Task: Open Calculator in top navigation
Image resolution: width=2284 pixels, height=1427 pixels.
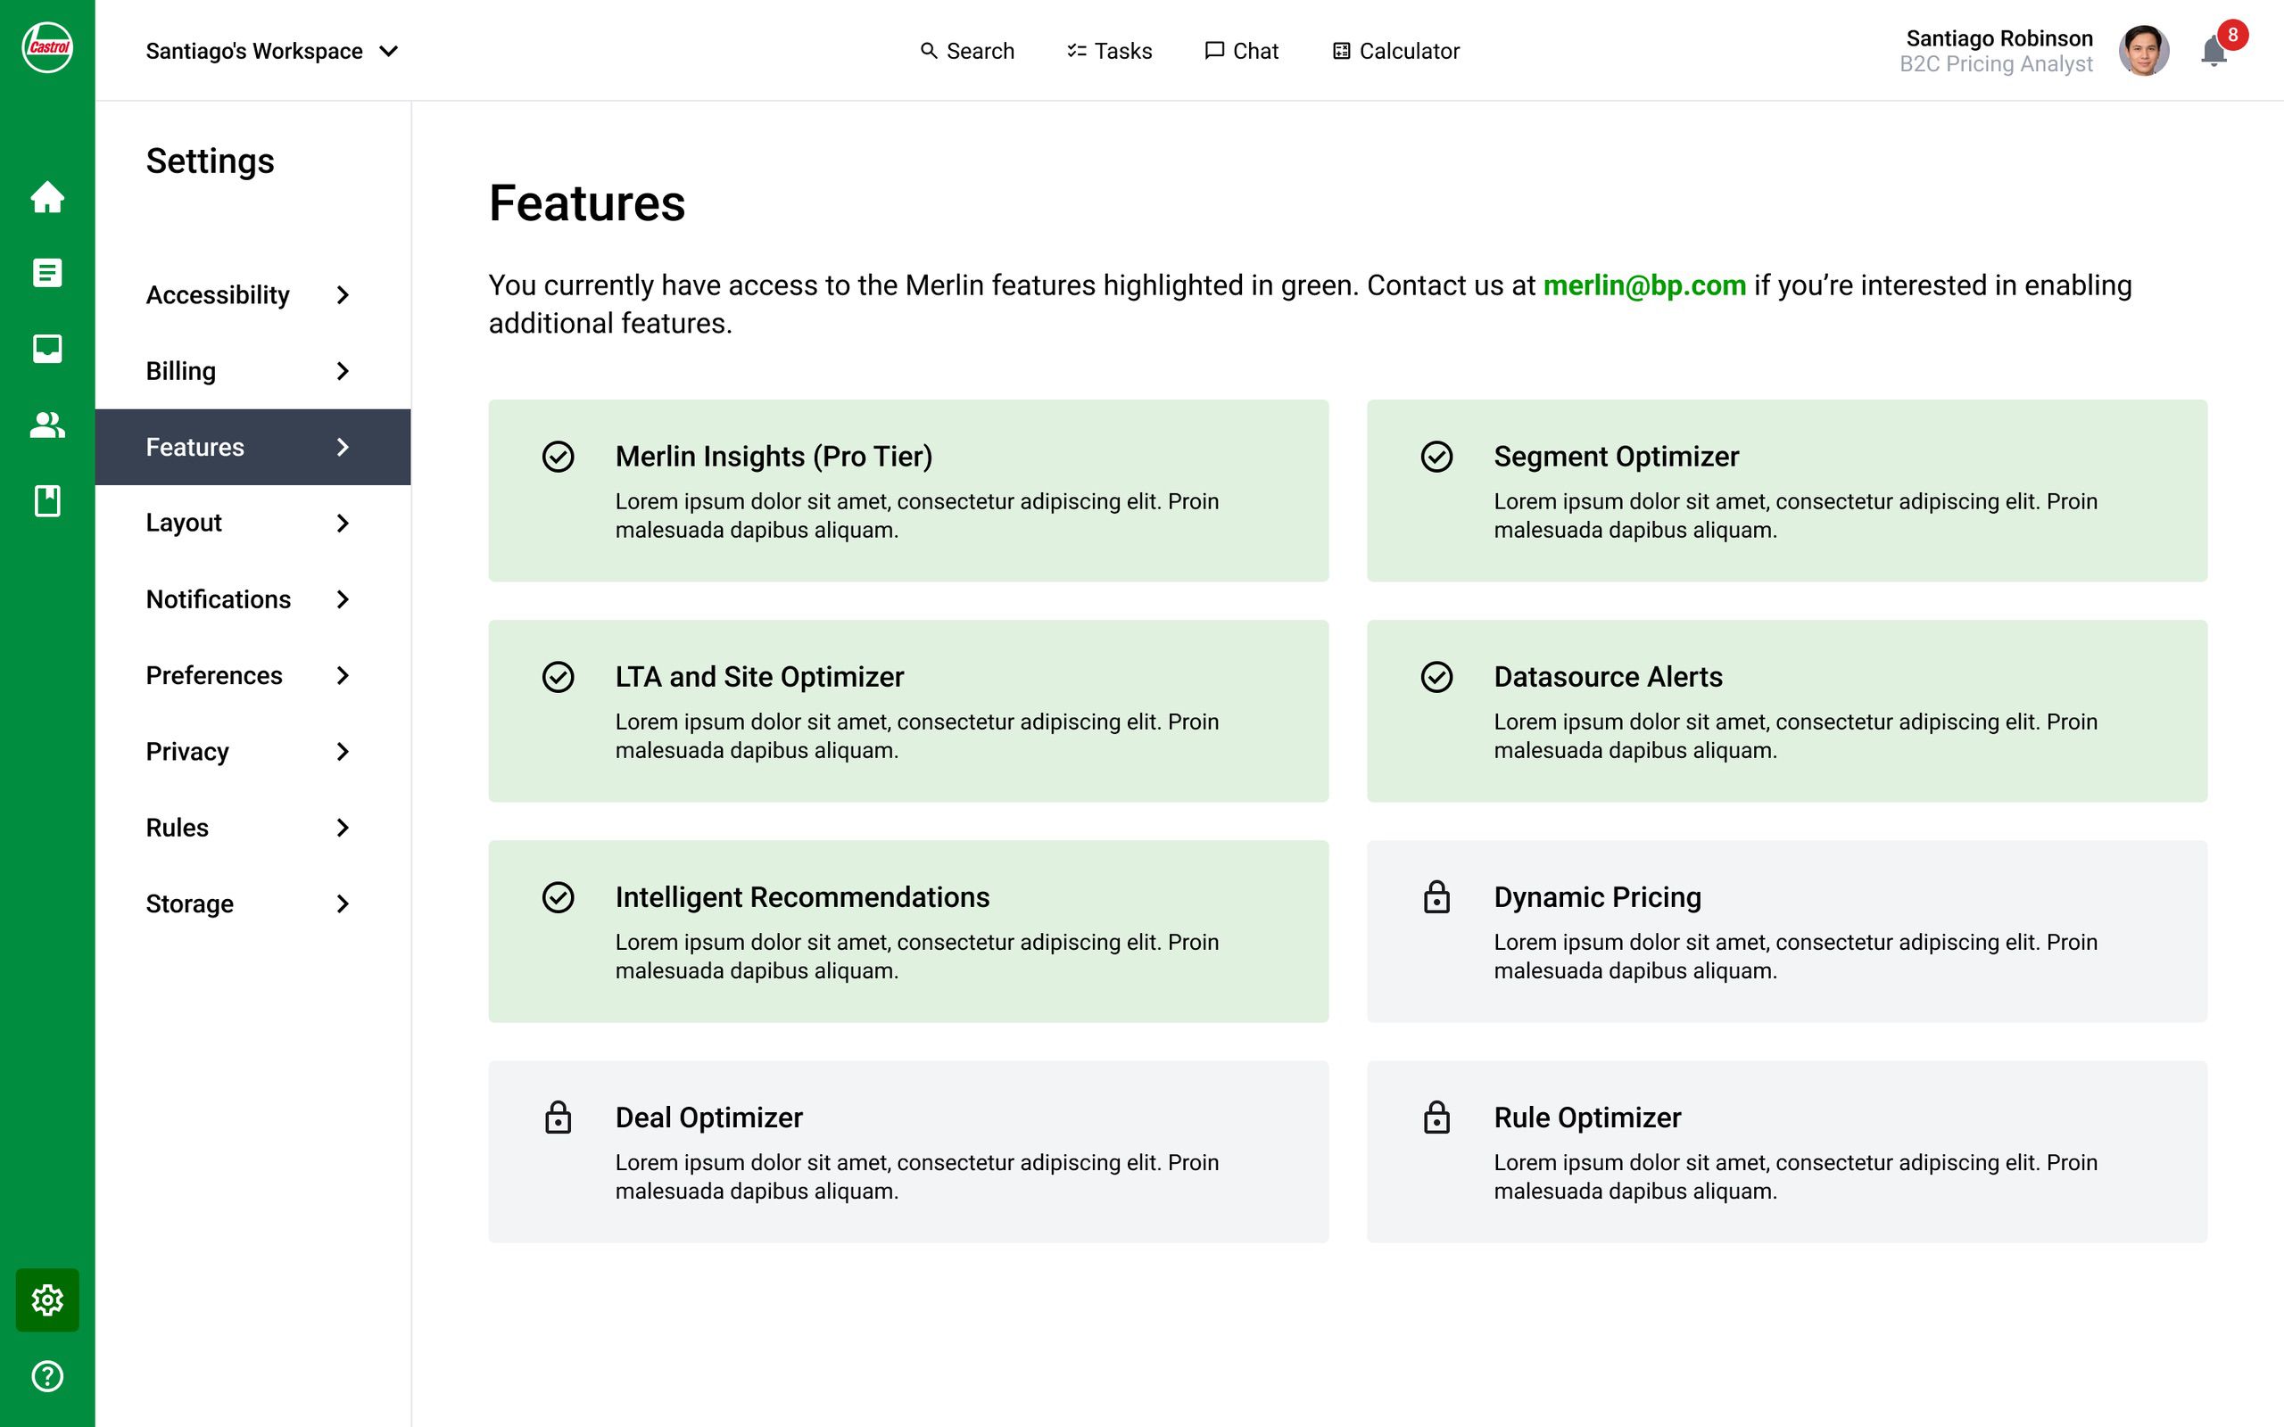Action: coord(1396,51)
